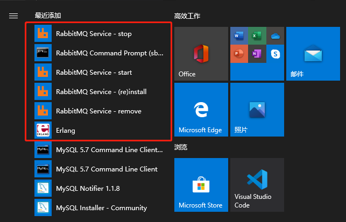Select the Erlang text entry
The image size is (346, 222).
tap(66, 131)
